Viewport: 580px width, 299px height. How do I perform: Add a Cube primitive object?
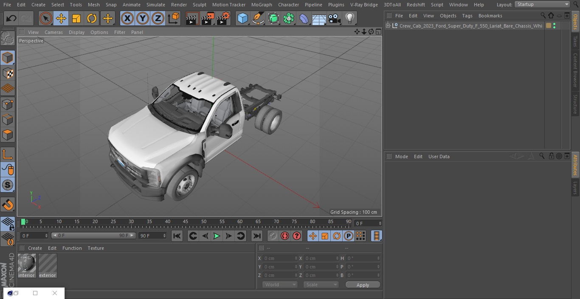242,18
